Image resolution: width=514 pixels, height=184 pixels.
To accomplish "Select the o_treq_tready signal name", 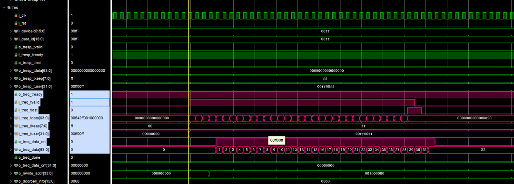I will click(30, 94).
